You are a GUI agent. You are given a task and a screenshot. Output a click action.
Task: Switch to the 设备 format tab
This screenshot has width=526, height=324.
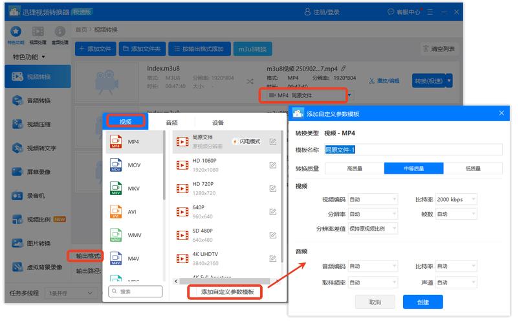click(218, 122)
